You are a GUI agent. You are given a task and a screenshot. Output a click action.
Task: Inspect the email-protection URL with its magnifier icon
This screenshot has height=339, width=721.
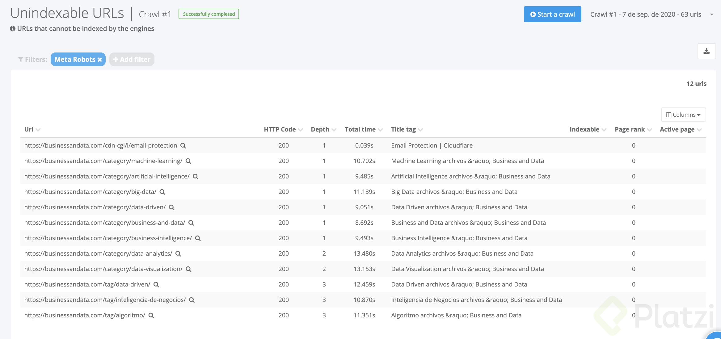183,146
